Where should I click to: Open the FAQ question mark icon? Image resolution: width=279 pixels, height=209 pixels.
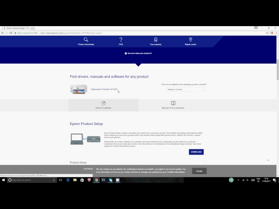tap(121, 40)
